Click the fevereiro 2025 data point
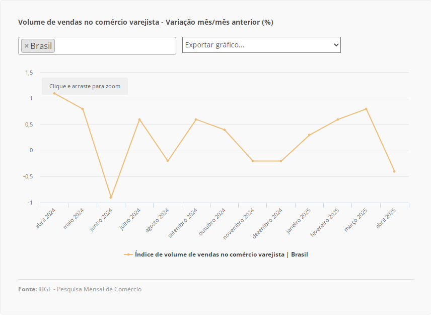The width and height of the screenshot is (431, 316). pos(338,119)
